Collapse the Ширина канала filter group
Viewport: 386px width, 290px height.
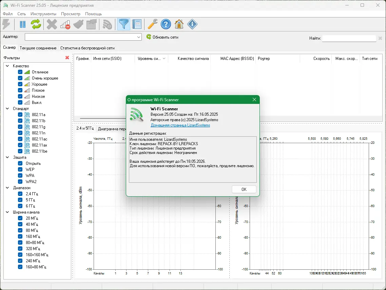[x=7, y=212]
